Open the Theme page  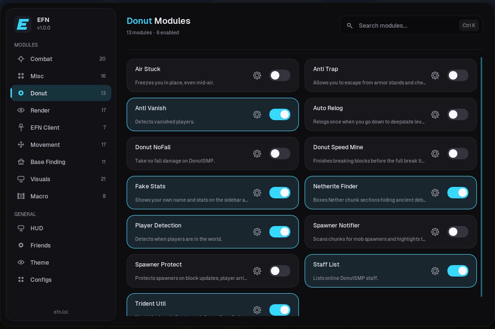point(61,262)
